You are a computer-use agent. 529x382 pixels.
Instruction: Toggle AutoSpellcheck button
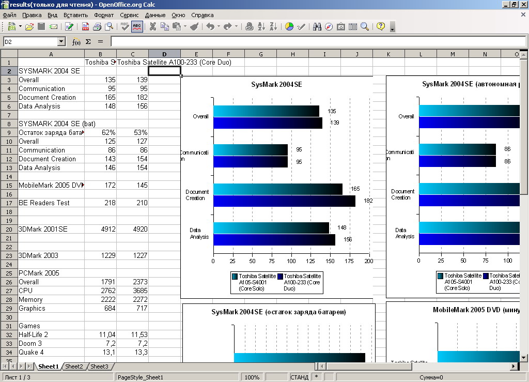[x=137, y=26]
